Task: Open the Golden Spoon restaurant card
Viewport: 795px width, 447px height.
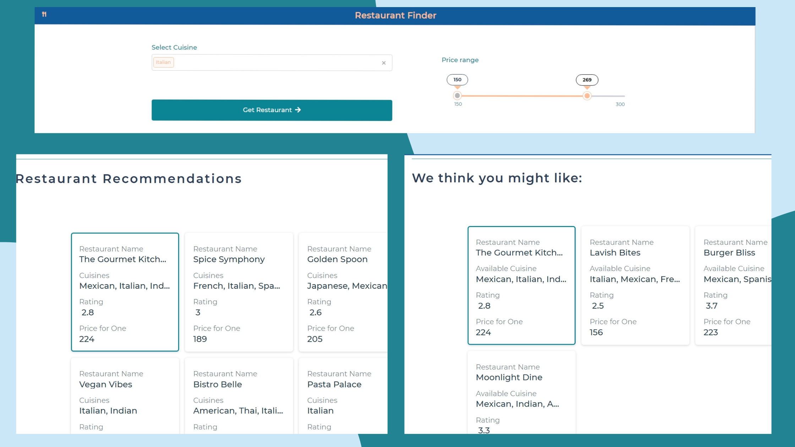Action: [343, 292]
